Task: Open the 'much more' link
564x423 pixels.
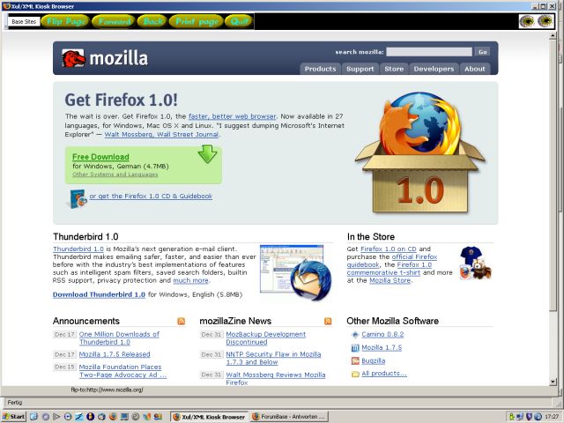Action: pyautogui.click(x=190, y=280)
